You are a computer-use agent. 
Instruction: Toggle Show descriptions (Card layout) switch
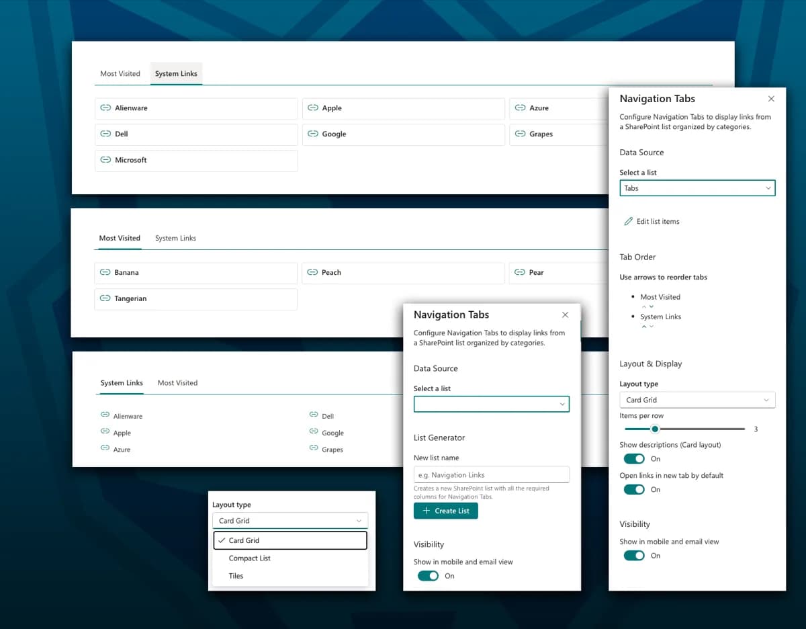click(634, 458)
